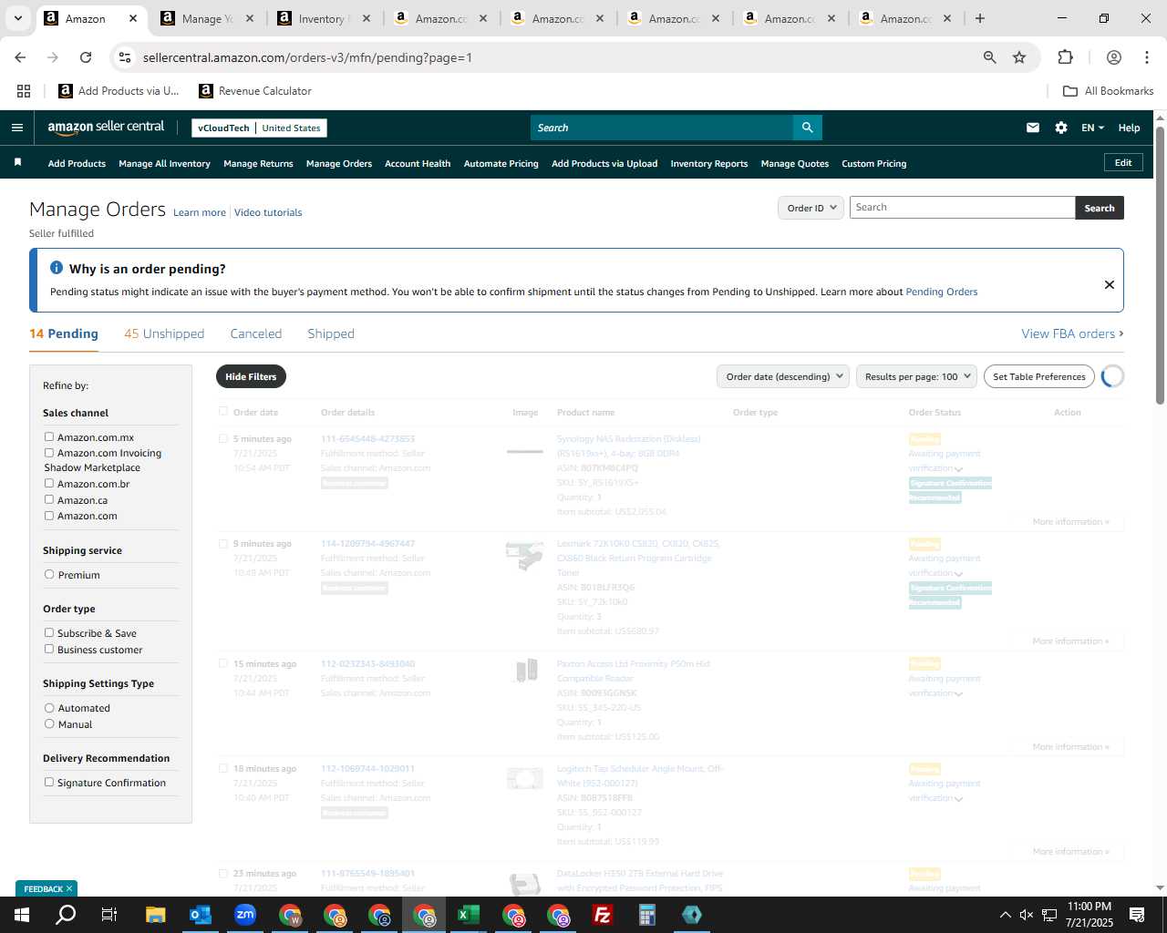Image resolution: width=1167 pixels, height=933 pixels.
Task: Open Outlook from the taskbar
Action: tap(201, 915)
